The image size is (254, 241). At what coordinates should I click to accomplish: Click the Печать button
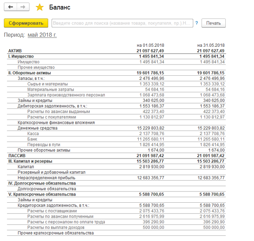(x=213, y=23)
